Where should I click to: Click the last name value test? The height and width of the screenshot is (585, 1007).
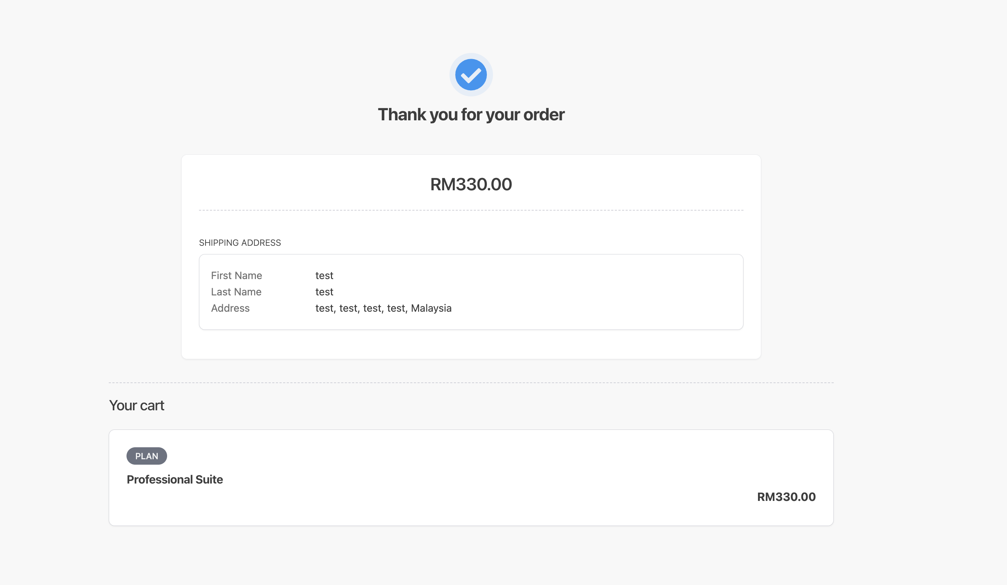(x=324, y=292)
